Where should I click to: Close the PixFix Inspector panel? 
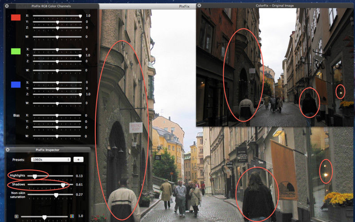pos(8,150)
